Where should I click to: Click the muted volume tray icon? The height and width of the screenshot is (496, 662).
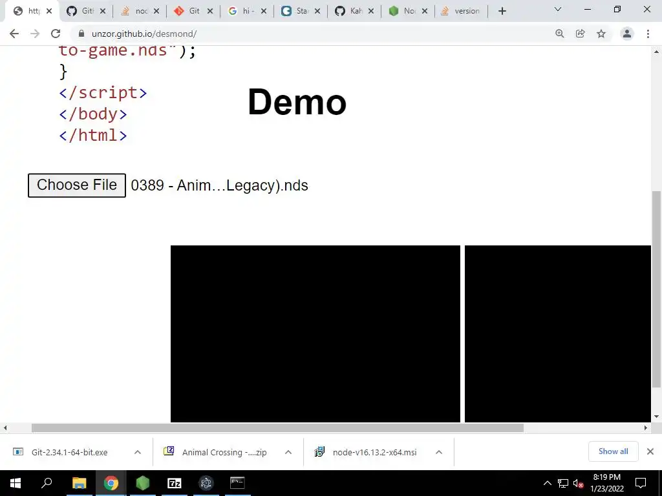click(578, 483)
